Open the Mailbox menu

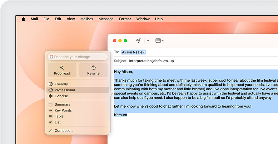click(87, 19)
